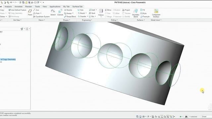Open Component Interface
The width and height of the screenshot is (212, 119).
pos(156,13)
